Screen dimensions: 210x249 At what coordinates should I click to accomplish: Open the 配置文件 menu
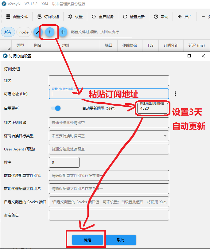click(17, 17)
